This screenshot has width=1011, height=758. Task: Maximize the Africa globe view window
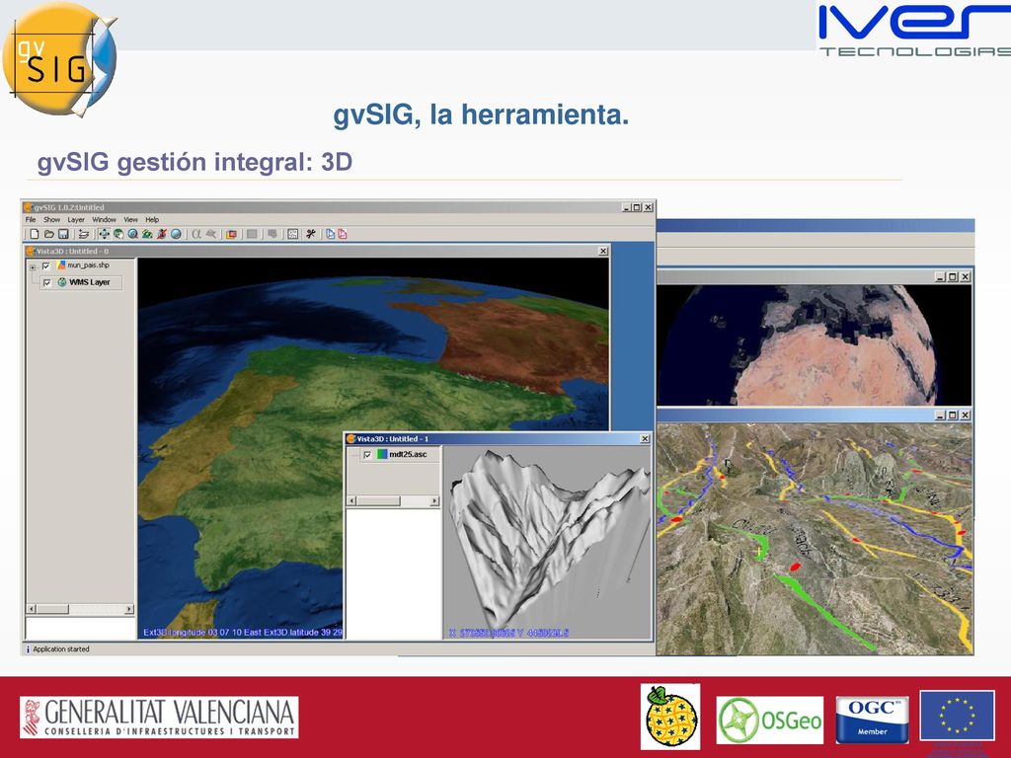(x=953, y=276)
